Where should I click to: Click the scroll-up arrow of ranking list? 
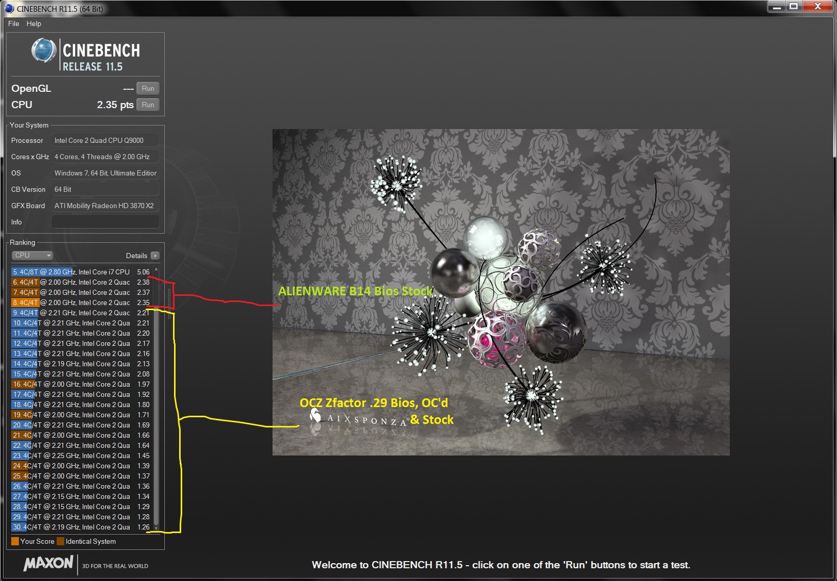pos(156,269)
